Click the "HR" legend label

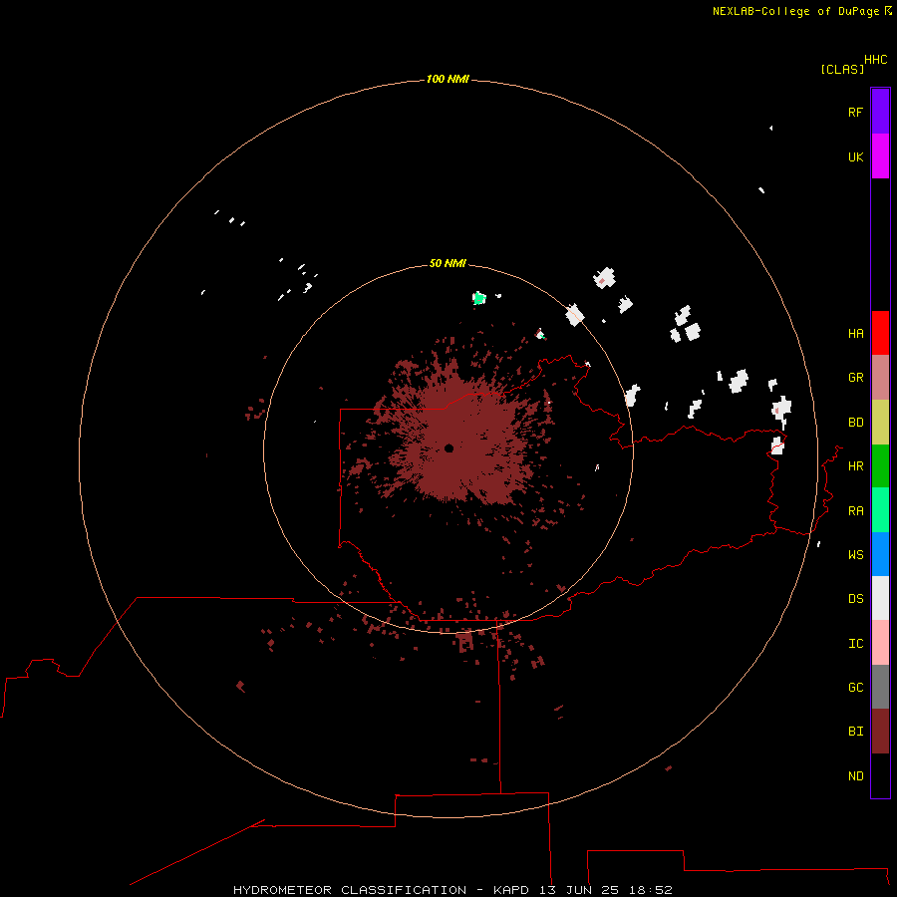tap(855, 466)
